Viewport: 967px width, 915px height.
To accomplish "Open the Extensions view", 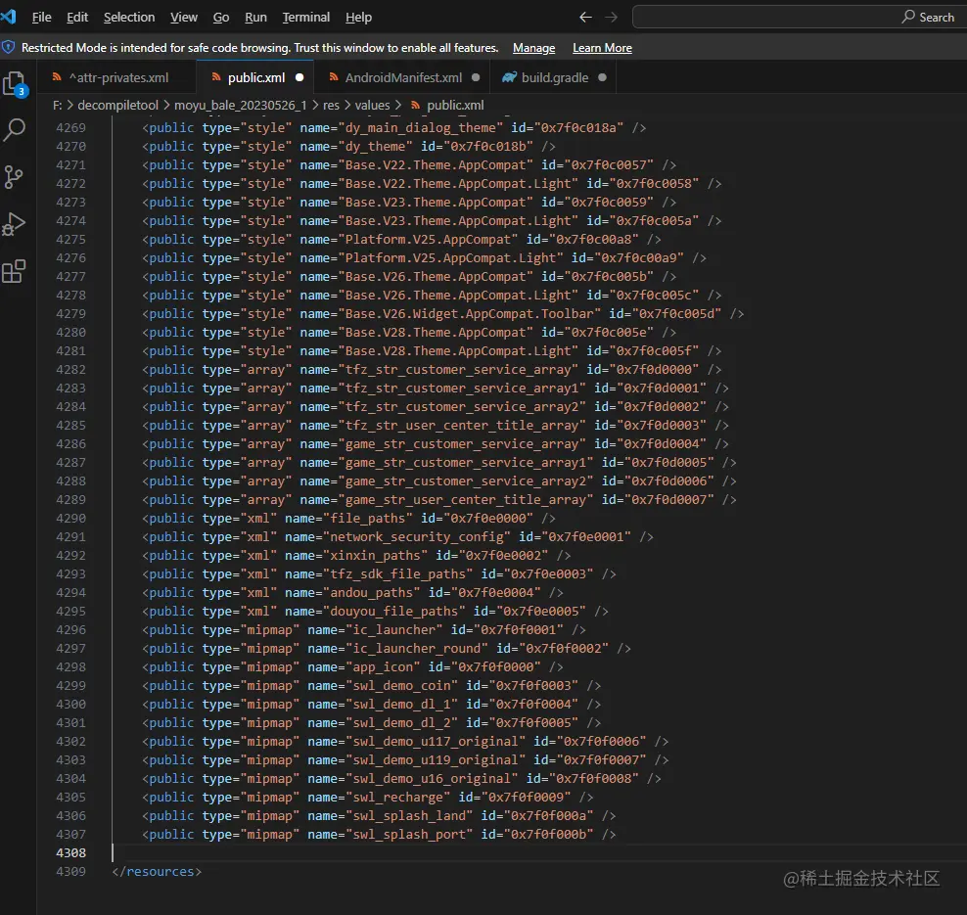I will click(x=15, y=270).
